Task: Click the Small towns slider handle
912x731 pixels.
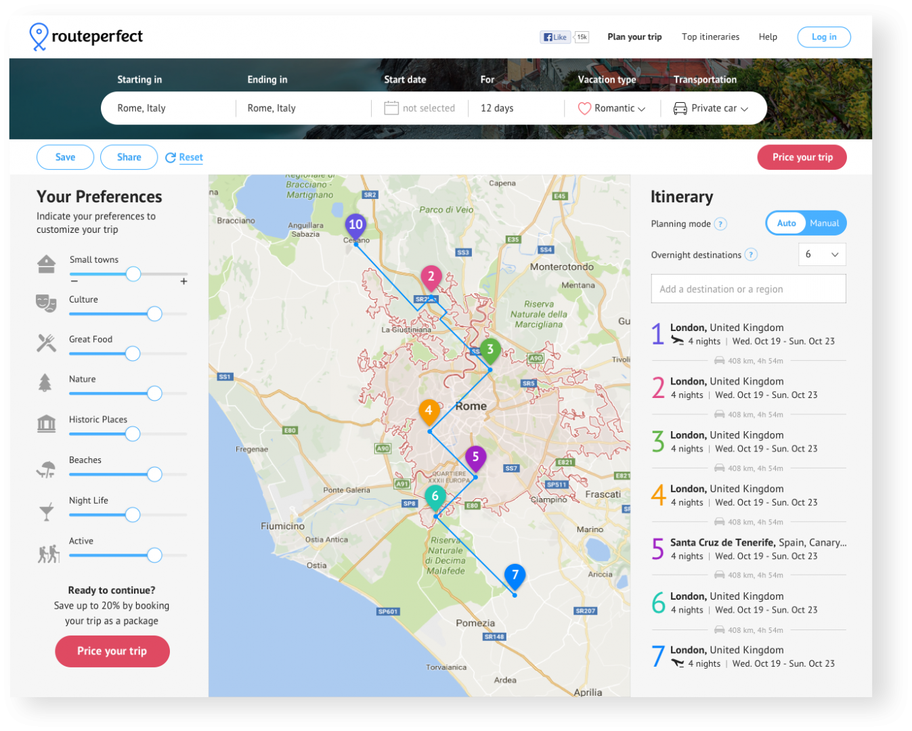Action: [x=133, y=273]
